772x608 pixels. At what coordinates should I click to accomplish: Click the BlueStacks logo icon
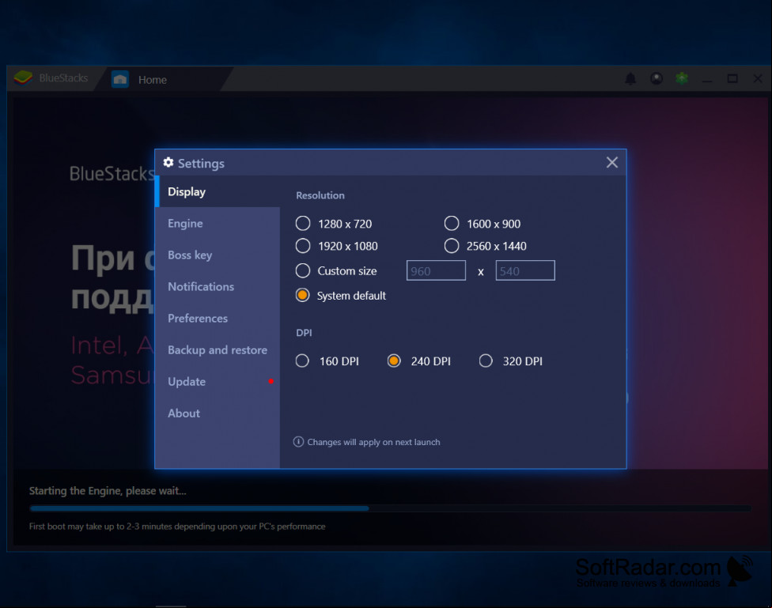click(x=23, y=77)
